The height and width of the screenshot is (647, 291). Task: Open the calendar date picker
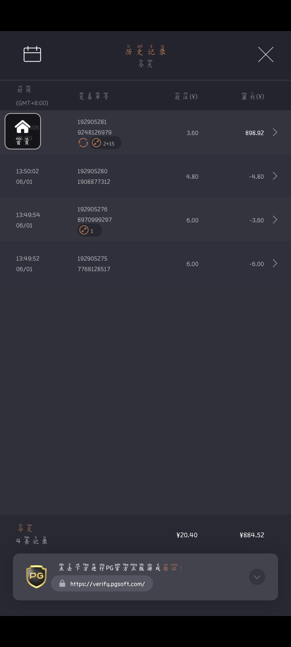pos(32,54)
